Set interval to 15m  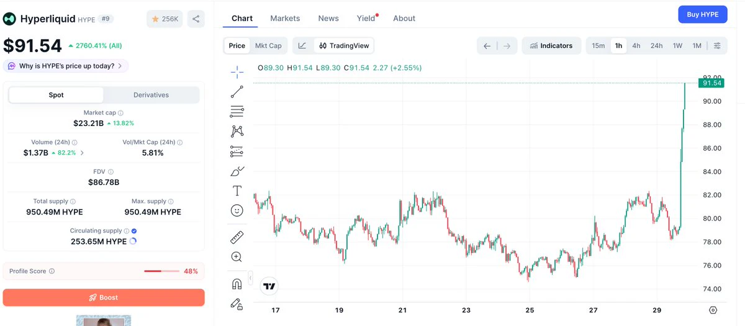(x=598, y=45)
